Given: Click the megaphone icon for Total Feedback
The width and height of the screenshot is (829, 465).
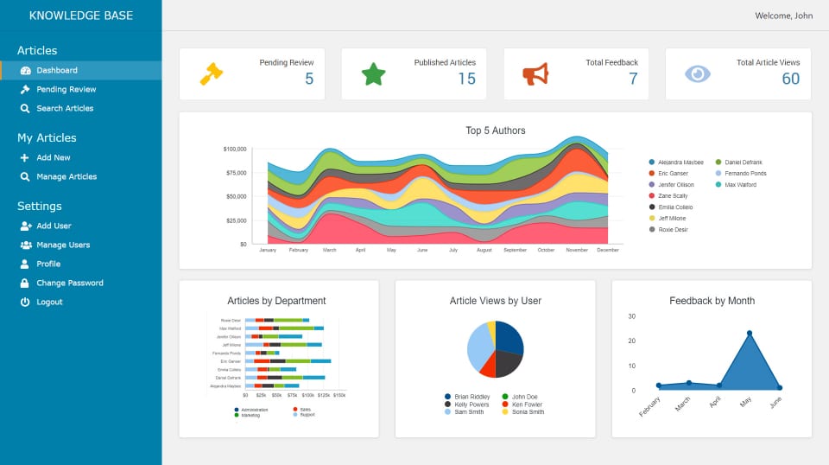Looking at the screenshot, I should click(x=535, y=74).
